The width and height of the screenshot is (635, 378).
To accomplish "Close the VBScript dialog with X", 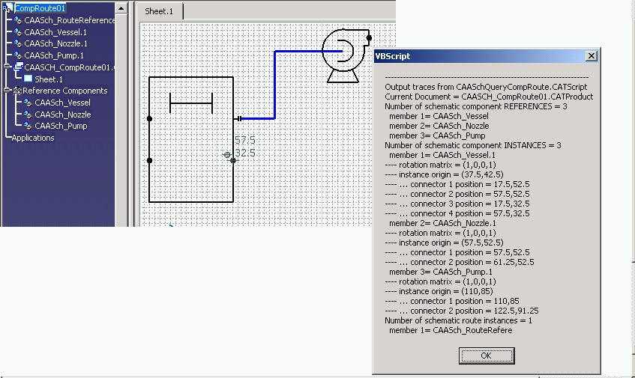I will 591,56.
